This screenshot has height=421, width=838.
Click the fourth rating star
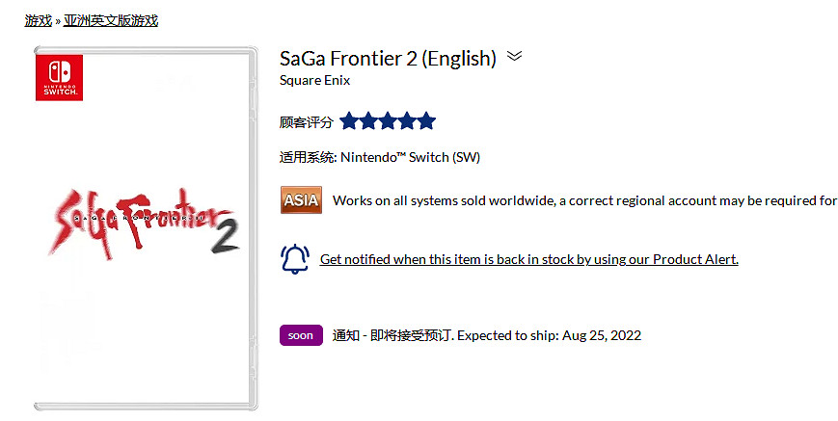click(407, 121)
